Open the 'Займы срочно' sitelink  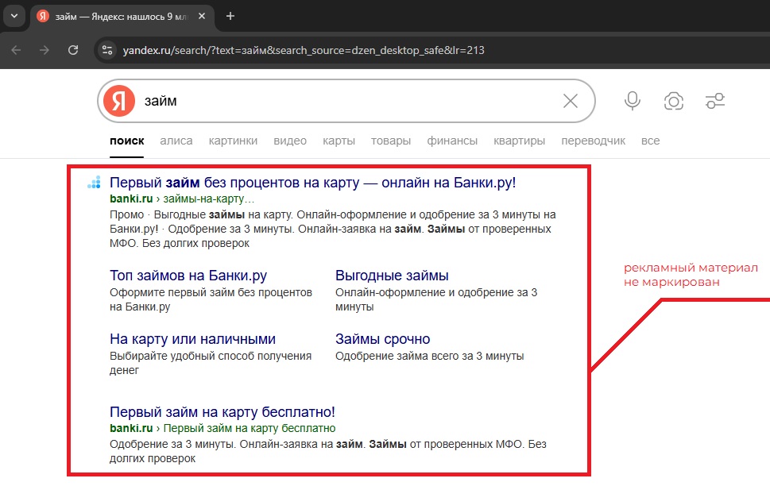382,339
